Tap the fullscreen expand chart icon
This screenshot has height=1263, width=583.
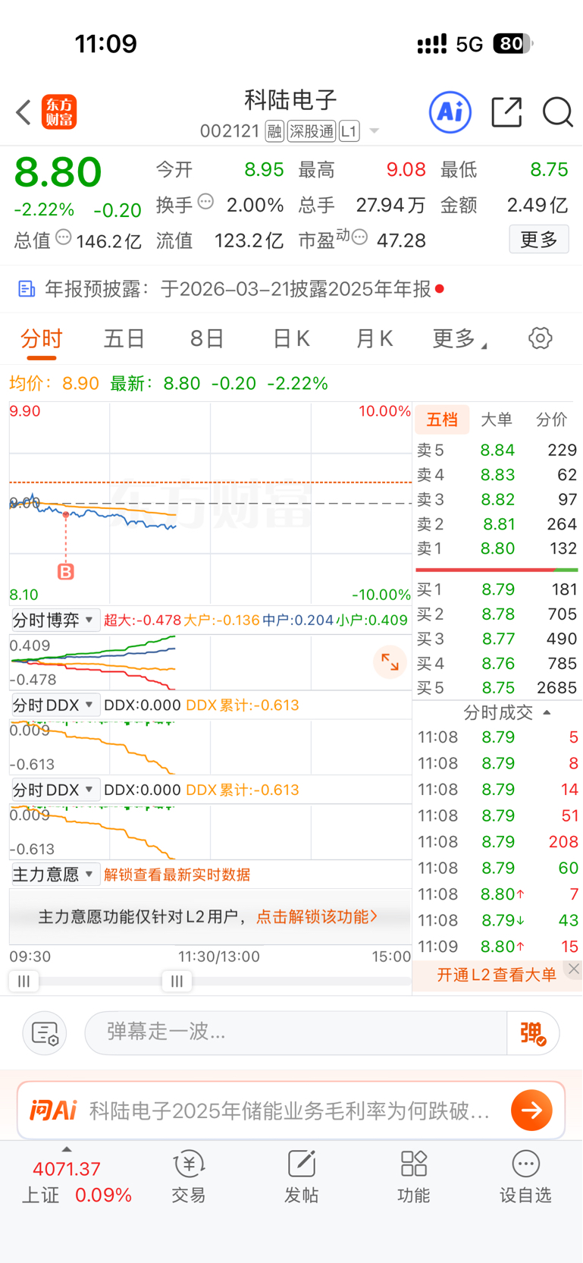[390, 662]
